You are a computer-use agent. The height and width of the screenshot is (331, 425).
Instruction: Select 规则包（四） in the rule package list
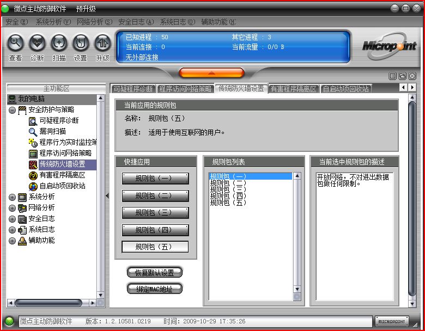coord(228,196)
